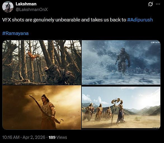164x143 pixels.
Task: Open the snowy giant figure image
Action: tap(121, 62)
